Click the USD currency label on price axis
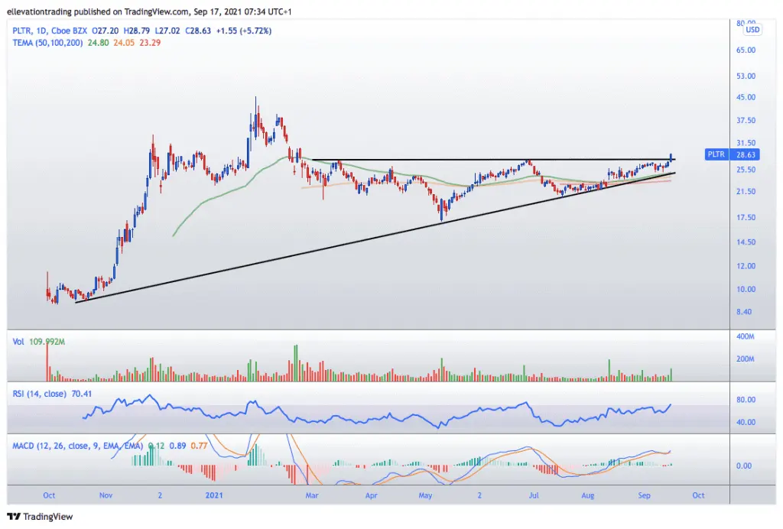783x529 pixels. [752, 30]
